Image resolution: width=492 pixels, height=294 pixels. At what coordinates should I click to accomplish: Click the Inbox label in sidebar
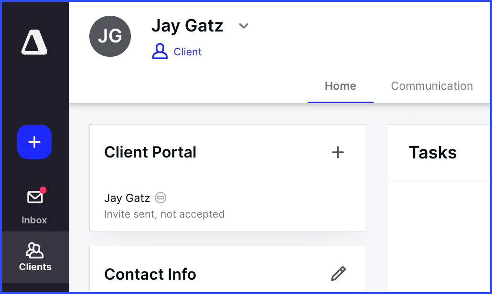coord(34,220)
